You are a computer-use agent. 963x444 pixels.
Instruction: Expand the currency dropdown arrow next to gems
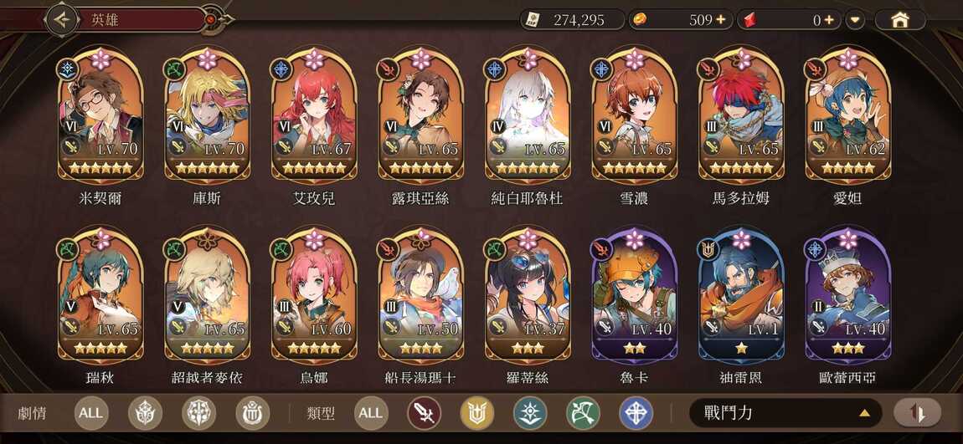(854, 20)
